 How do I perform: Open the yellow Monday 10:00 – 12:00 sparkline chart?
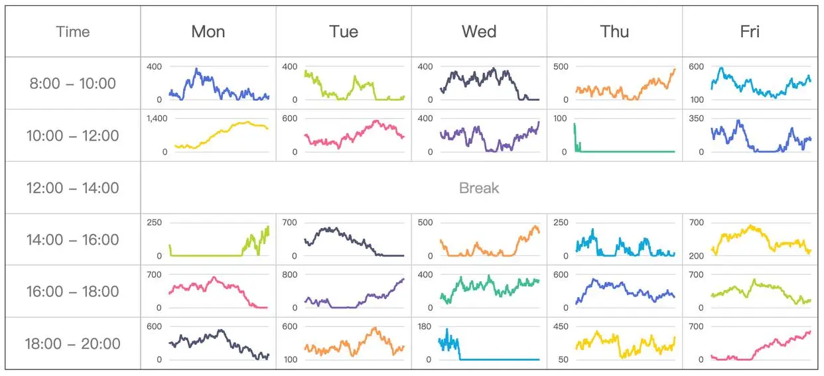click(219, 135)
